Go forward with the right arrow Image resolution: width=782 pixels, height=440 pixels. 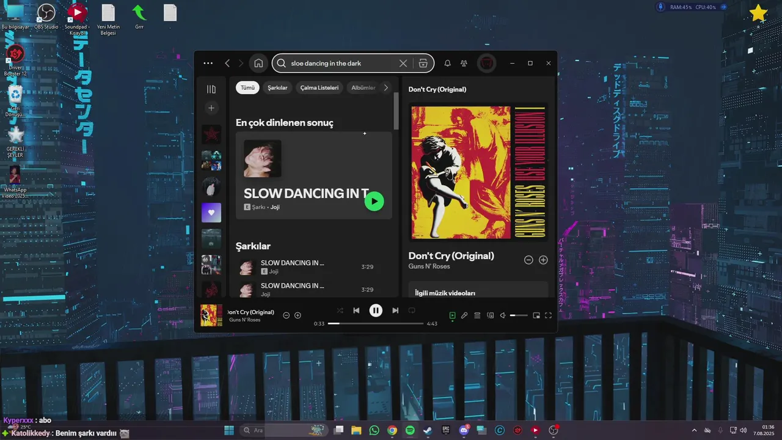241,63
